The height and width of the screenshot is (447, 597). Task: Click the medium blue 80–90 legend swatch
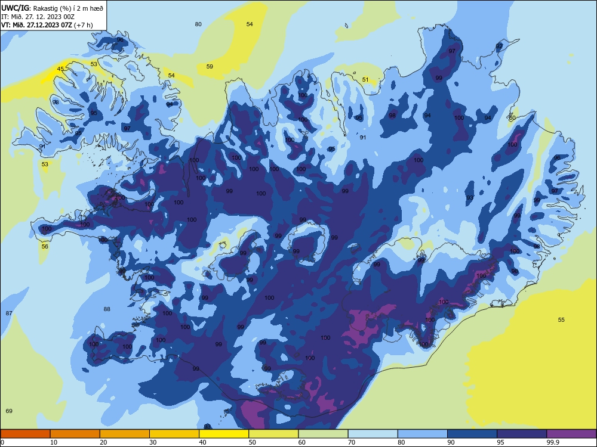pos(423,434)
